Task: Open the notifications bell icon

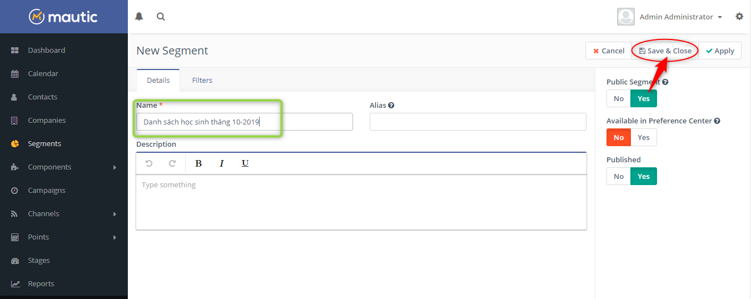Action: (x=139, y=17)
